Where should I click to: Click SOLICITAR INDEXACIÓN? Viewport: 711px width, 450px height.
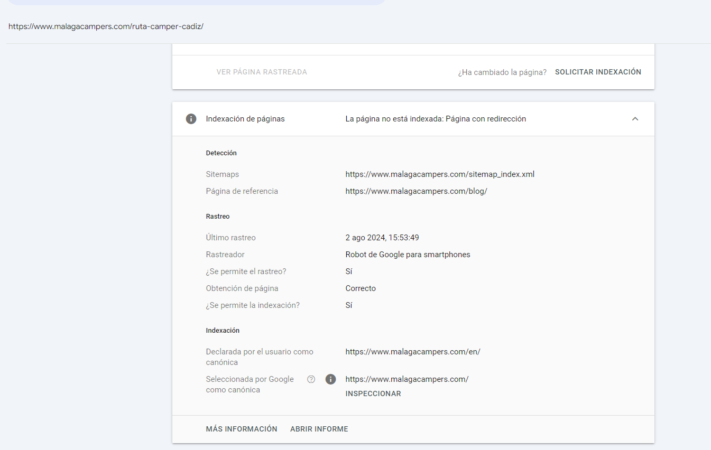point(598,72)
